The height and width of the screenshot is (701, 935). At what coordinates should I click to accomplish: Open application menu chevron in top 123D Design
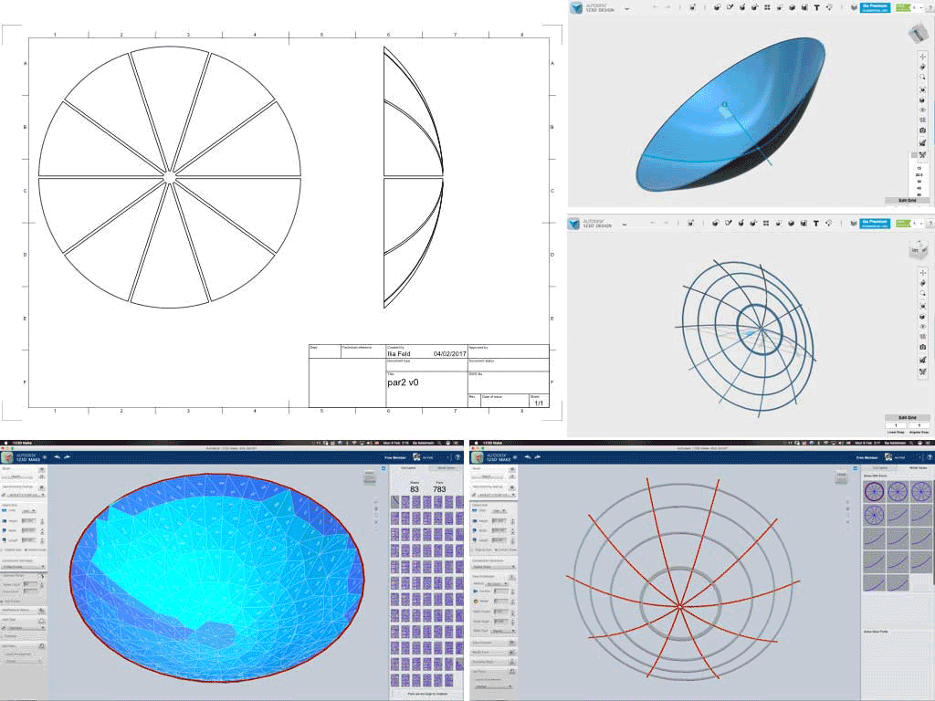pyautogui.click(x=627, y=8)
